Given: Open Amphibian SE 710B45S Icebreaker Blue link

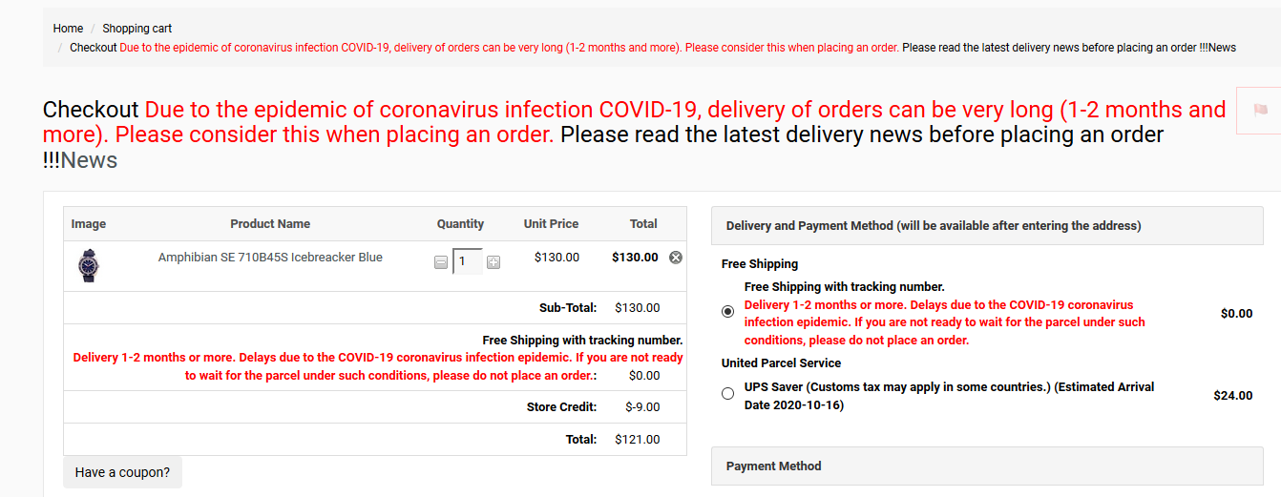Looking at the screenshot, I should pyautogui.click(x=270, y=258).
